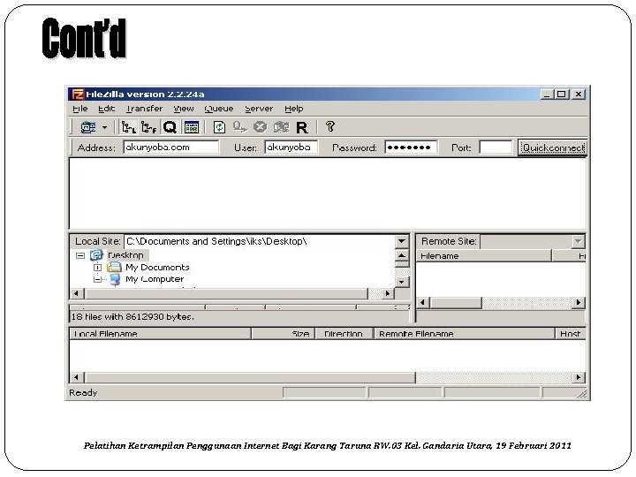The height and width of the screenshot is (477, 636).
Task: Click queue pane scroll left arrow
Action: [77, 377]
